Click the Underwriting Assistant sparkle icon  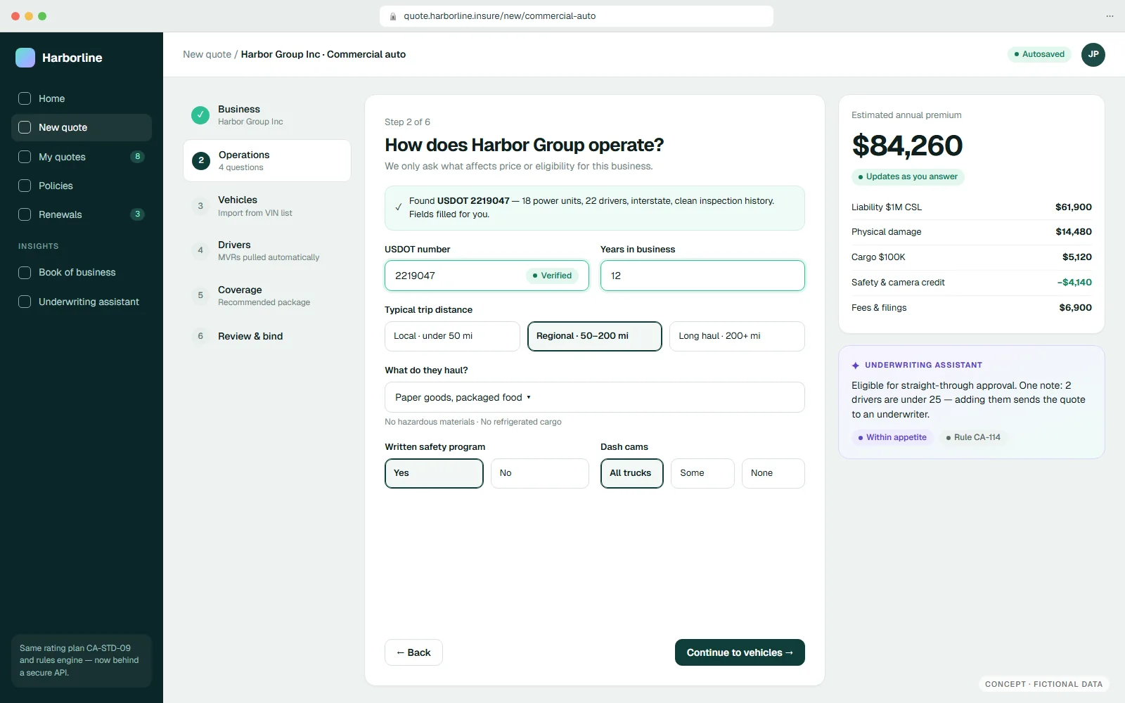click(x=856, y=366)
